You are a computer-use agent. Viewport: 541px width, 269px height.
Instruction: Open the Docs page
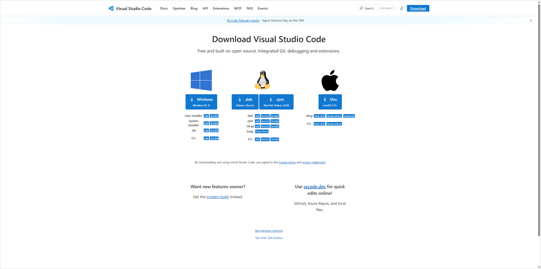[164, 8]
